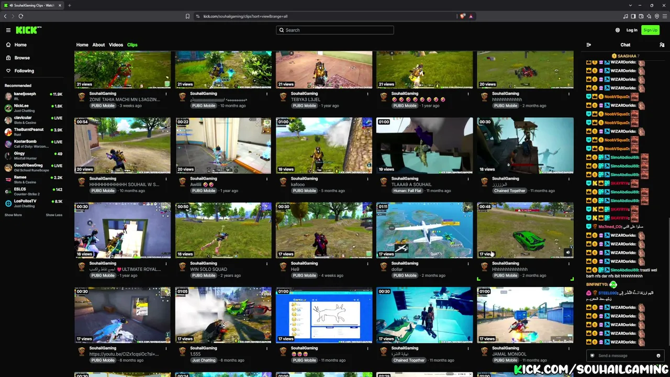Viewport: 670px width, 377px height.
Task: Open recommended channel Ramee
Action: (x=33, y=180)
